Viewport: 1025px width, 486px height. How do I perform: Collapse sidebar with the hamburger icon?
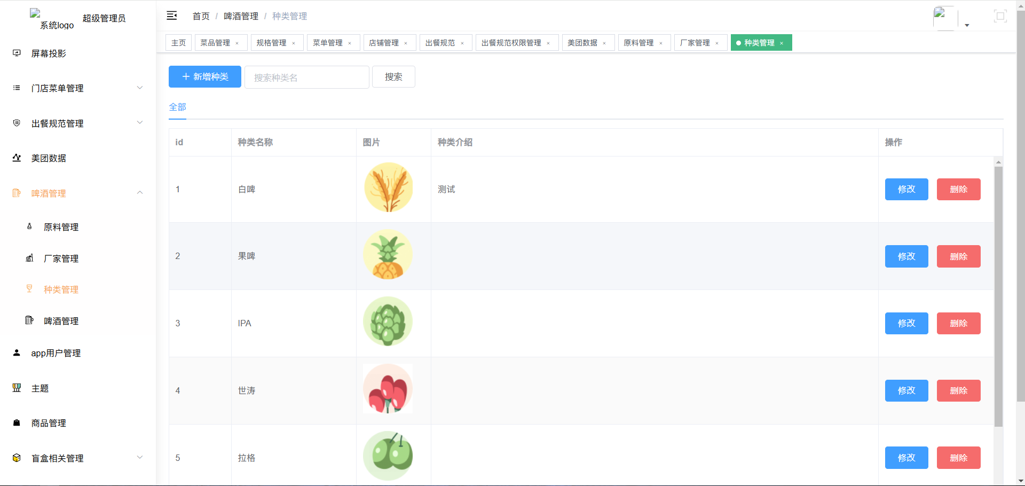172,15
